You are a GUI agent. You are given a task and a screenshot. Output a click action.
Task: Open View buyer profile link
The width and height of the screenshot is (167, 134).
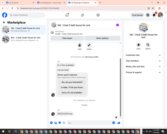[92, 57]
